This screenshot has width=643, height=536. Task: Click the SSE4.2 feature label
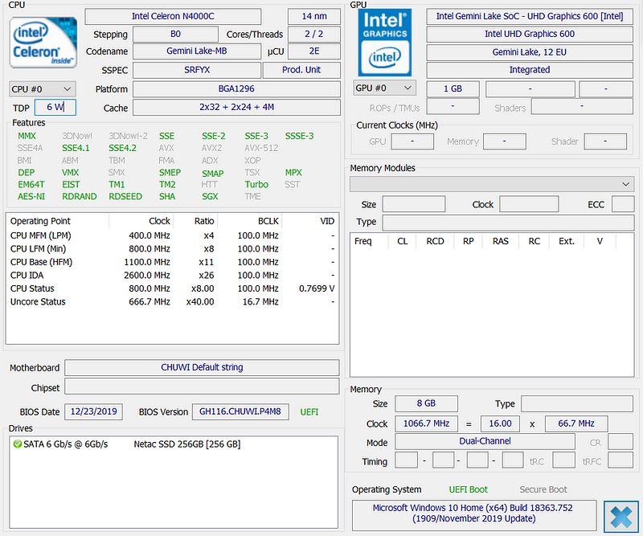[x=123, y=148]
